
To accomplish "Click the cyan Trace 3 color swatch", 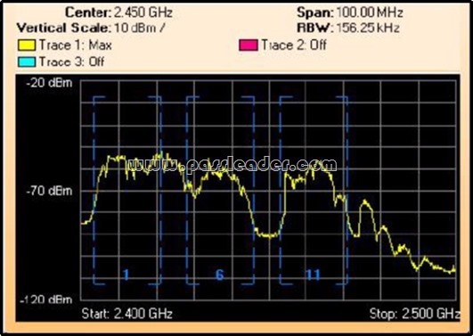I will tap(27, 61).
